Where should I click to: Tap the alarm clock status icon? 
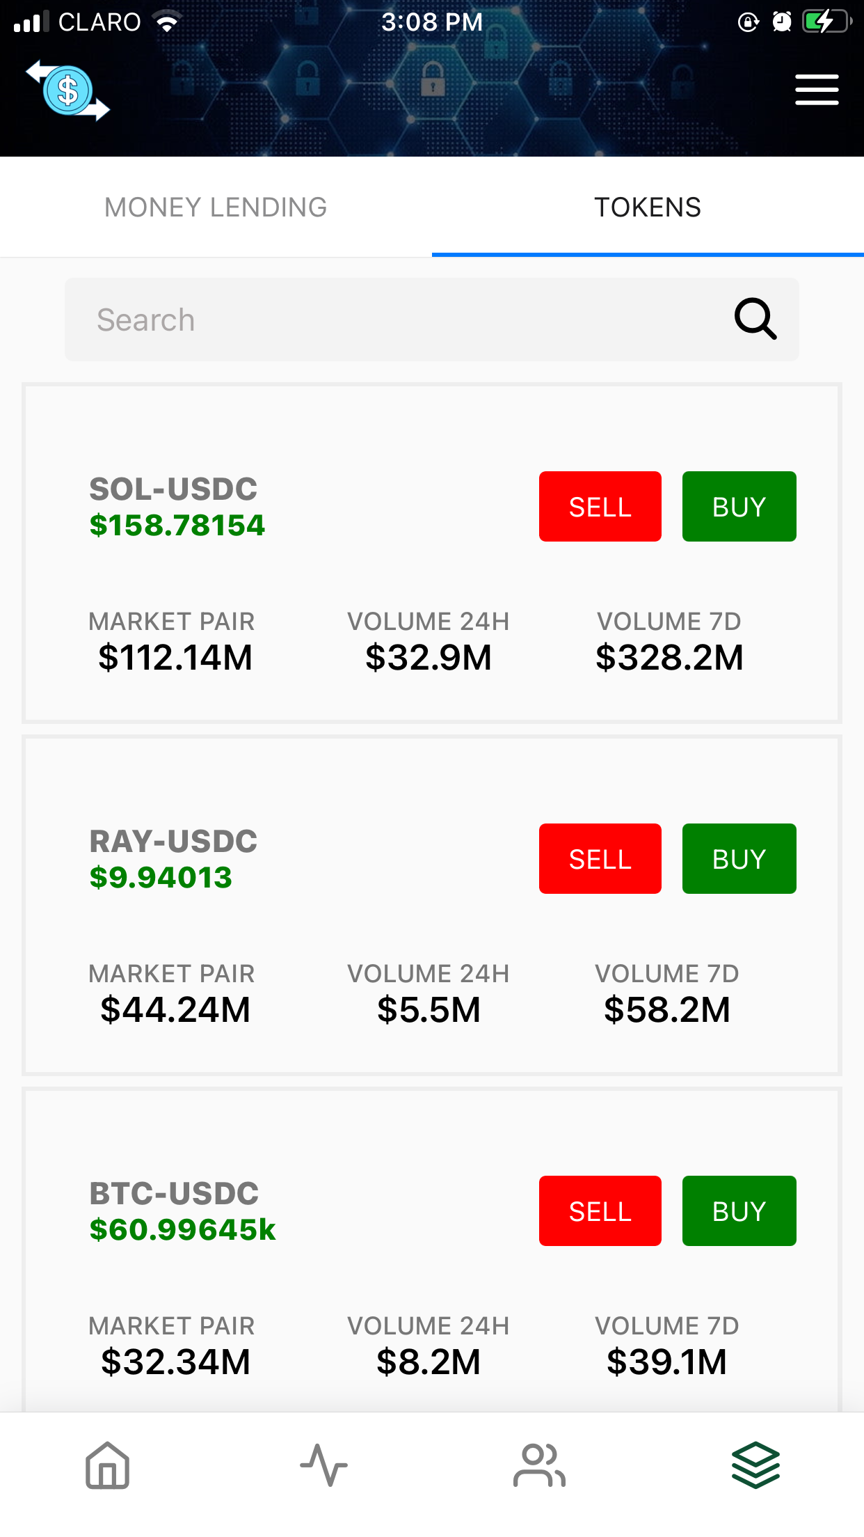tap(782, 22)
